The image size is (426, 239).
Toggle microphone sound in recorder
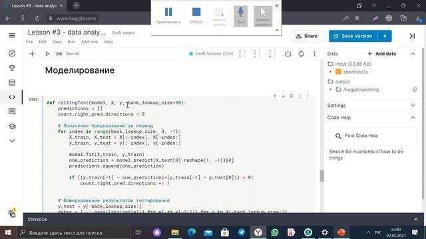click(x=241, y=16)
